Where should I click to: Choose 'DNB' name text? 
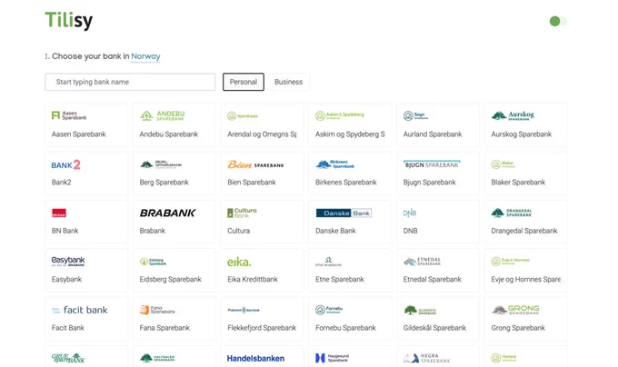(x=410, y=231)
